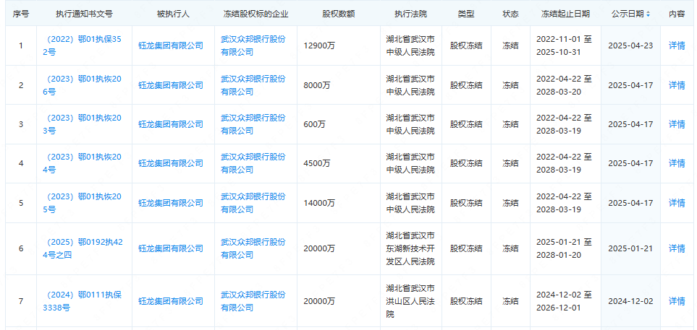
Task: Open 武汉众邦银行股份有限公司 in row 7
Action: point(253,301)
